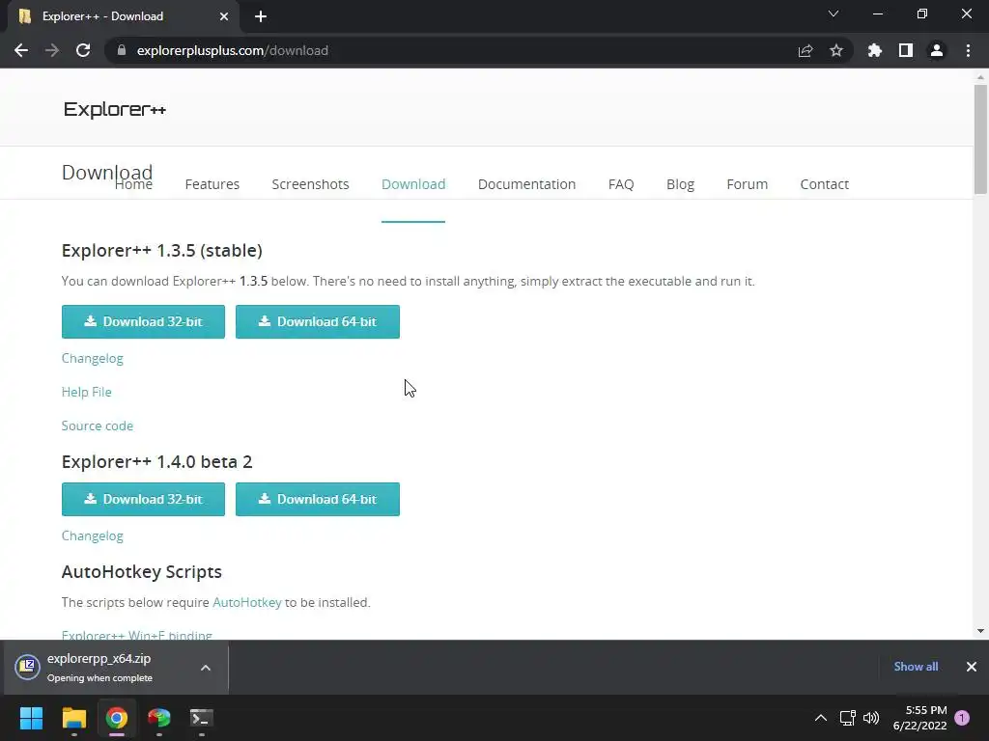This screenshot has width=989, height=741.
Task: Open File Explorer from the taskbar
Action: tap(73, 718)
